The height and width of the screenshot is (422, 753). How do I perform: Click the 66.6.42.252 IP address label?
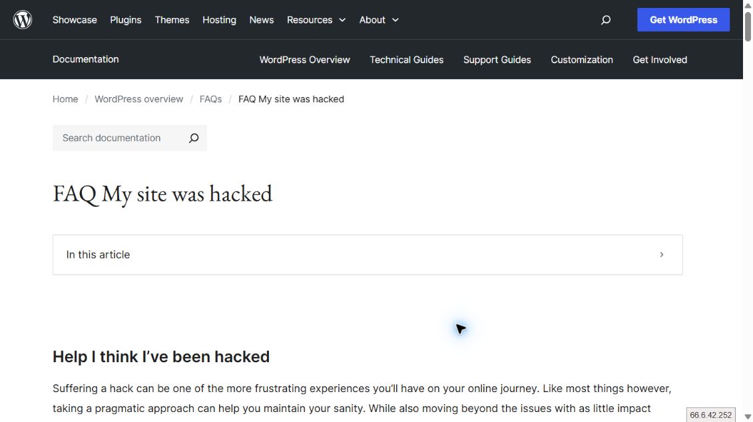coord(711,415)
